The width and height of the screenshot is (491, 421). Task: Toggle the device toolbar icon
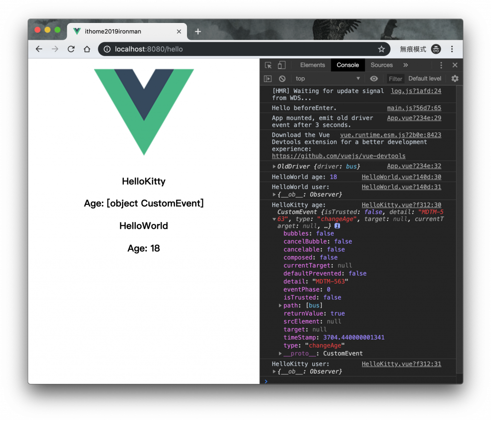click(x=281, y=65)
